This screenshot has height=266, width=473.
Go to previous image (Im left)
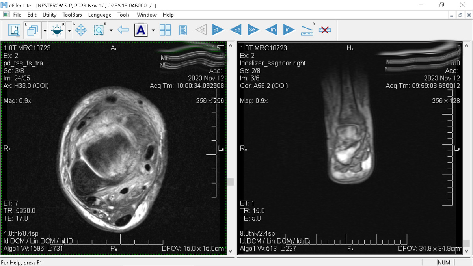[x=271, y=30]
